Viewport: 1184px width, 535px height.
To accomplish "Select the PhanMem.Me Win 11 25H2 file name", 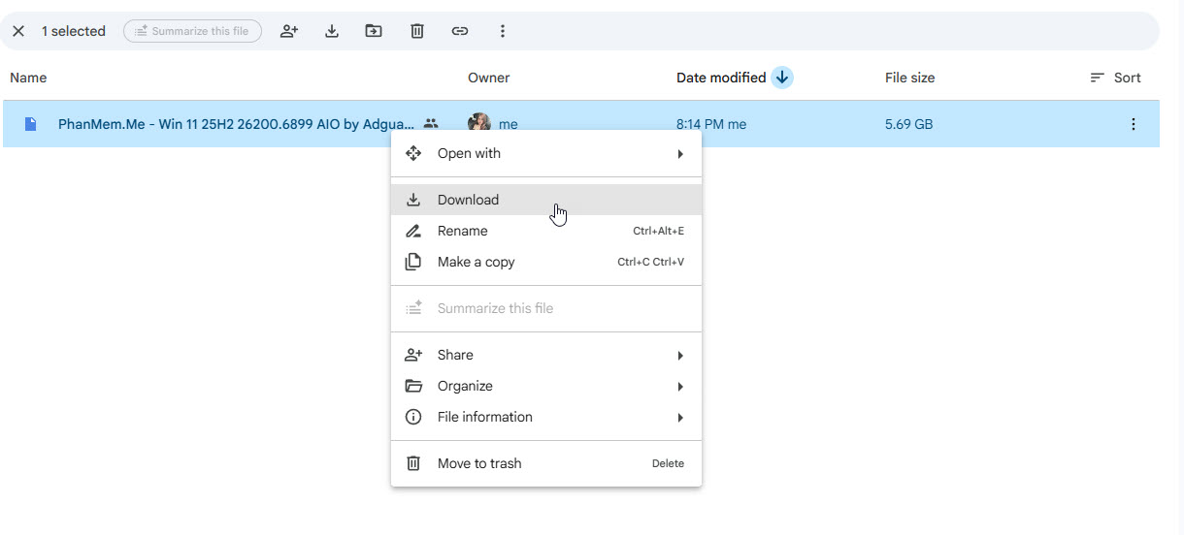I will tap(236, 124).
